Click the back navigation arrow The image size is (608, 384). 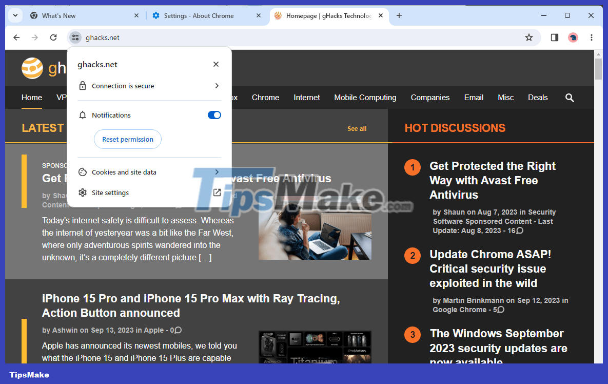coord(16,37)
